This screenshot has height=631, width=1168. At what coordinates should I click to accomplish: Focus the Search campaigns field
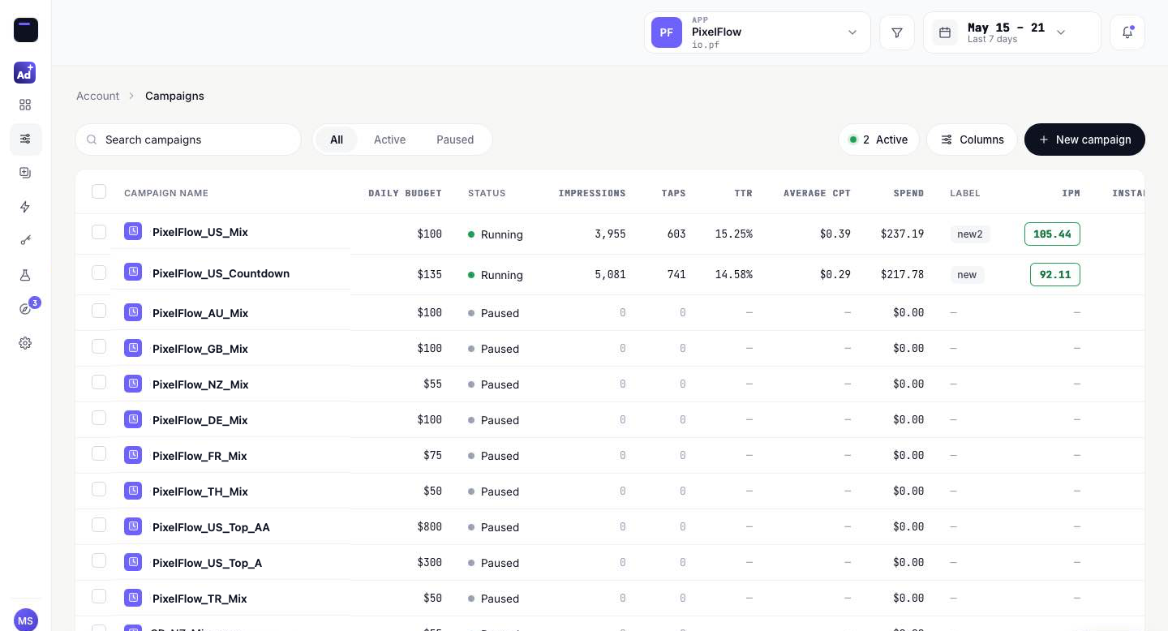tap(188, 140)
